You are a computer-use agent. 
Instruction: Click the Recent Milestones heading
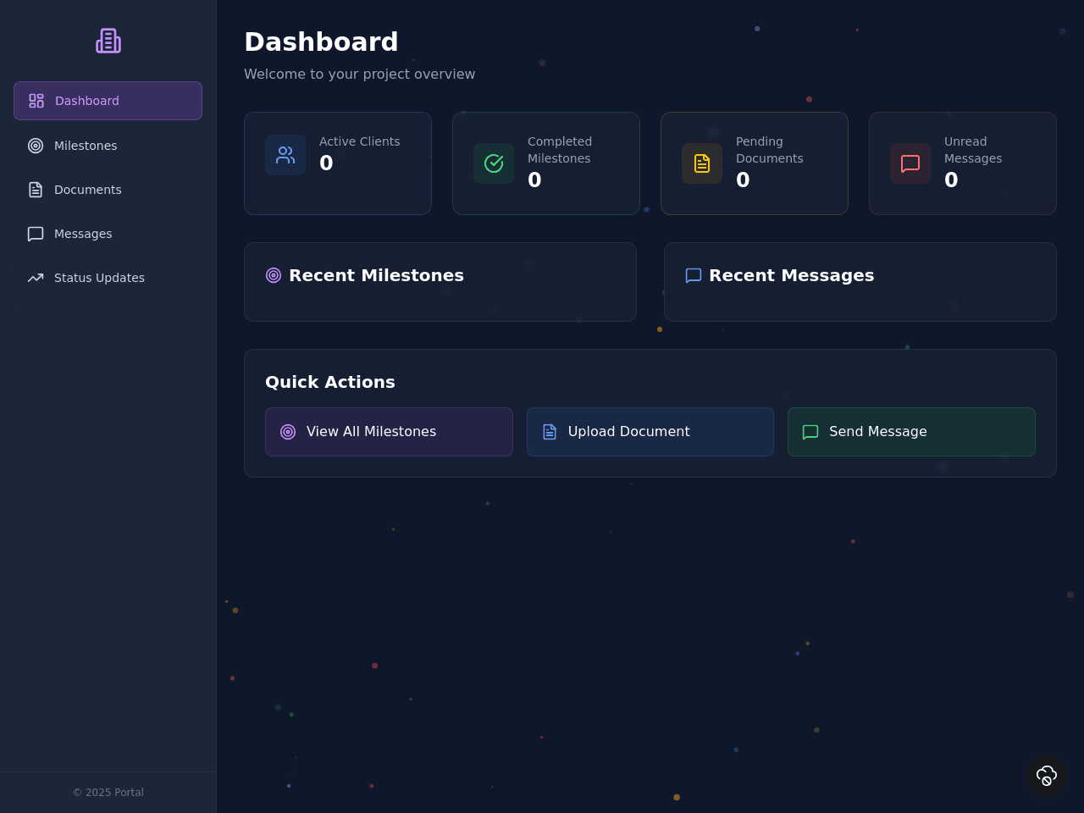click(x=376, y=275)
